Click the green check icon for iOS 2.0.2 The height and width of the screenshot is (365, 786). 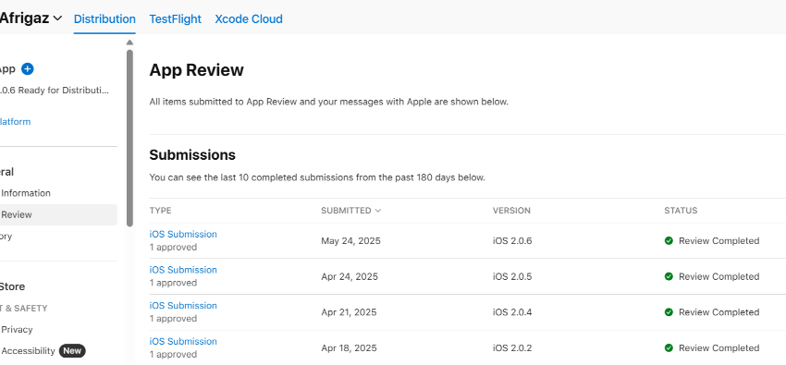coord(669,348)
